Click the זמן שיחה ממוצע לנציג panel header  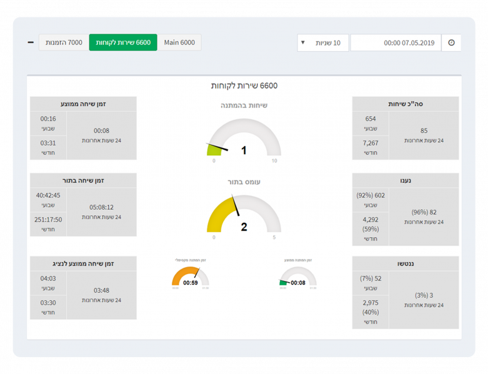pyautogui.click(x=83, y=263)
